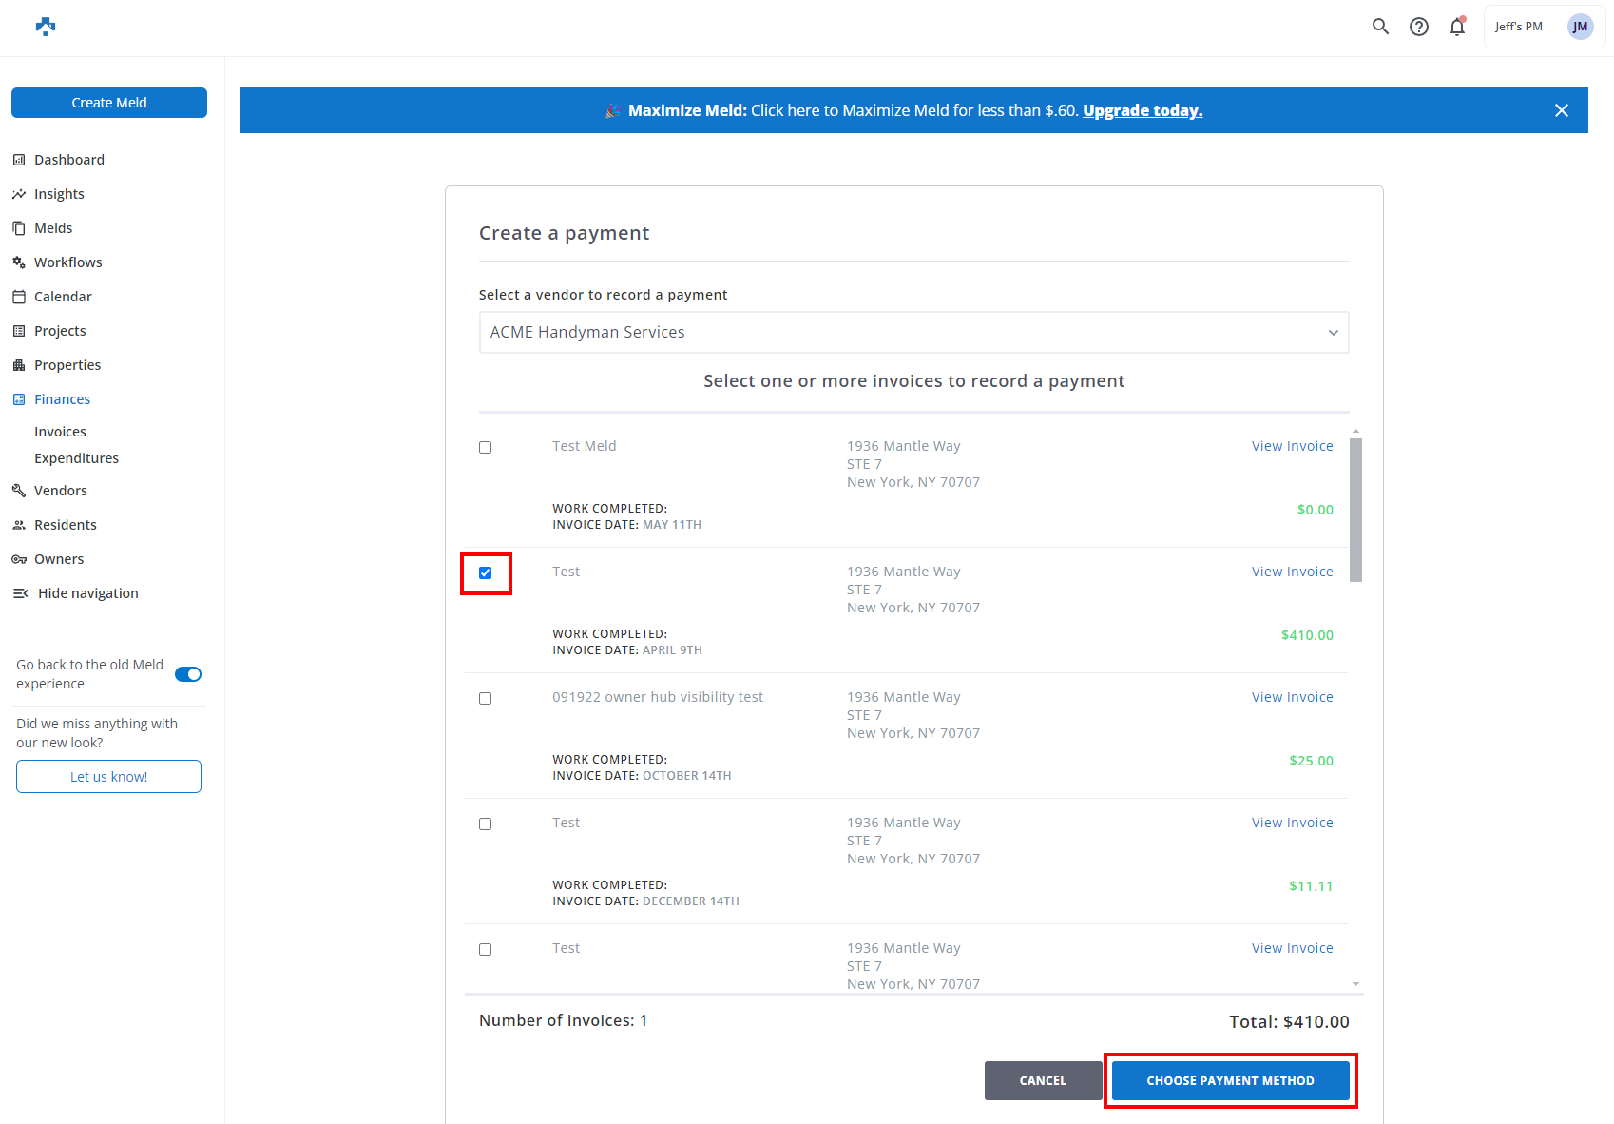The height and width of the screenshot is (1124, 1614).
Task: Select the owner hub visibility test checkbox
Action: [x=485, y=698]
